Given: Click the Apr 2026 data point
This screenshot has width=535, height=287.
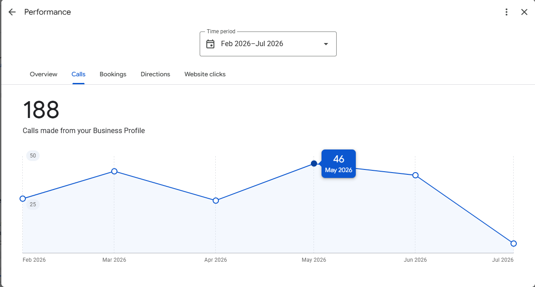Looking at the screenshot, I should click(216, 201).
